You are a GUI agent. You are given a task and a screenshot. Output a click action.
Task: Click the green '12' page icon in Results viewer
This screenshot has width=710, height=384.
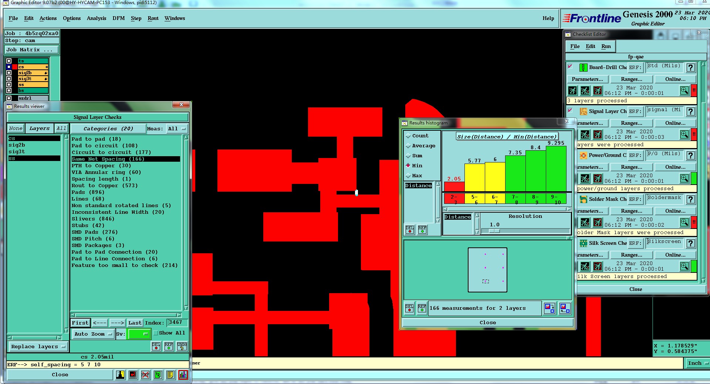click(x=158, y=375)
